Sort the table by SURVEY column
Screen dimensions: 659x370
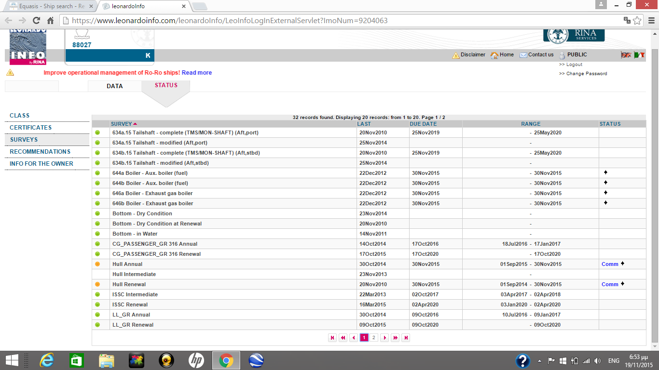(121, 124)
